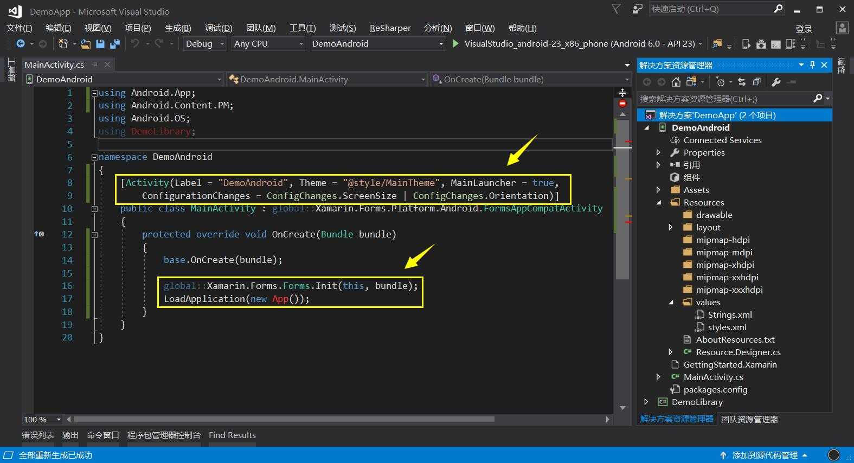Click Sync with Active Document icon
The height and width of the screenshot is (463, 854).
691,82
